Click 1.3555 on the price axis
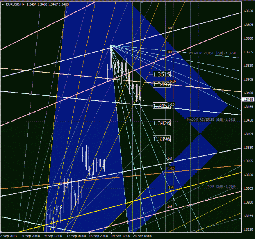This screenshot has width=255, height=239. coord(248,52)
